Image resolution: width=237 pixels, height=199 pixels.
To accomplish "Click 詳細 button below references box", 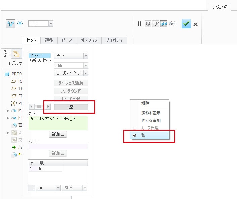I will (58, 134).
